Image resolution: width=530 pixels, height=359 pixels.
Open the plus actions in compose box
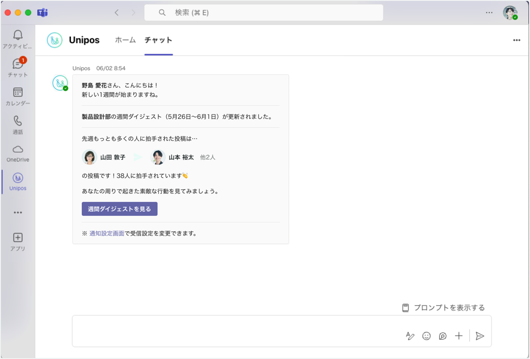click(459, 336)
